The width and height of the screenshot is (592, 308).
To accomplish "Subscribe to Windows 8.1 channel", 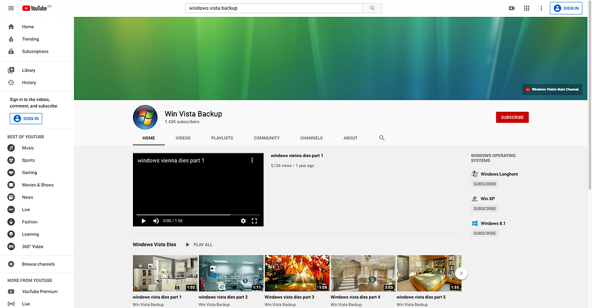I will pos(484,233).
